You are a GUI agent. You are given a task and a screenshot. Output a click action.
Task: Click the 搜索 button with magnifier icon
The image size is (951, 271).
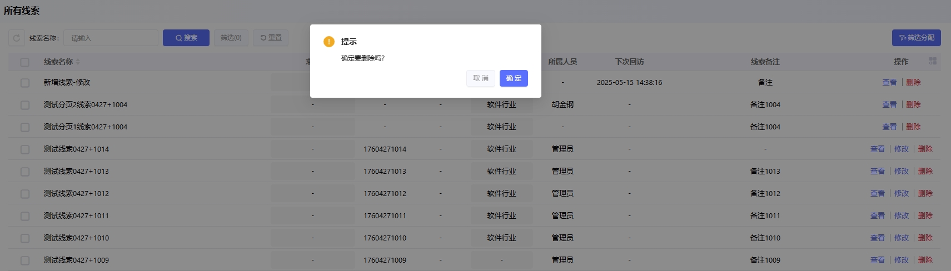pyautogui.click(x=186, y=38)
